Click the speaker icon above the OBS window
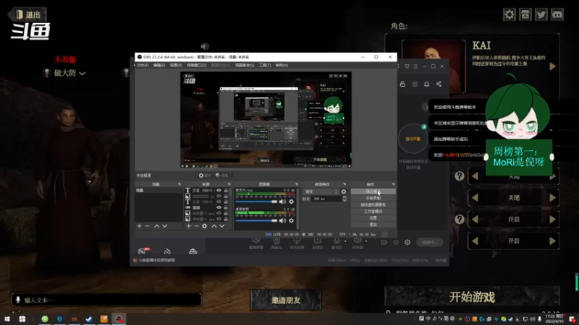579x325 pixels. 205,46
